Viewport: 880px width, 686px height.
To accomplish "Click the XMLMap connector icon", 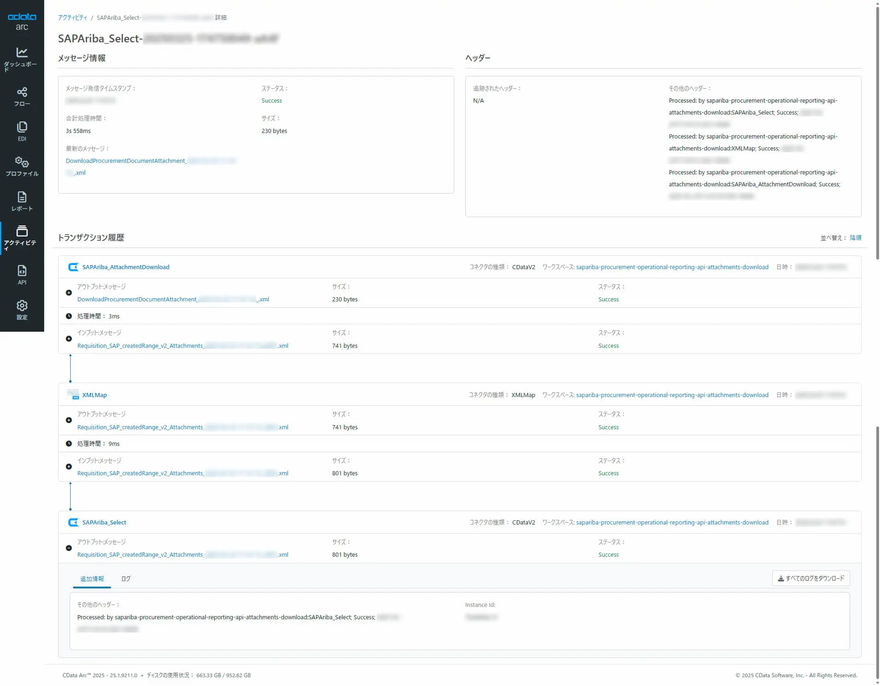I will (x=73, y=395).
